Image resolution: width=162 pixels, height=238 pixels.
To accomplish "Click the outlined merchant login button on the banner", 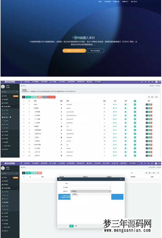I will point(95,50).
